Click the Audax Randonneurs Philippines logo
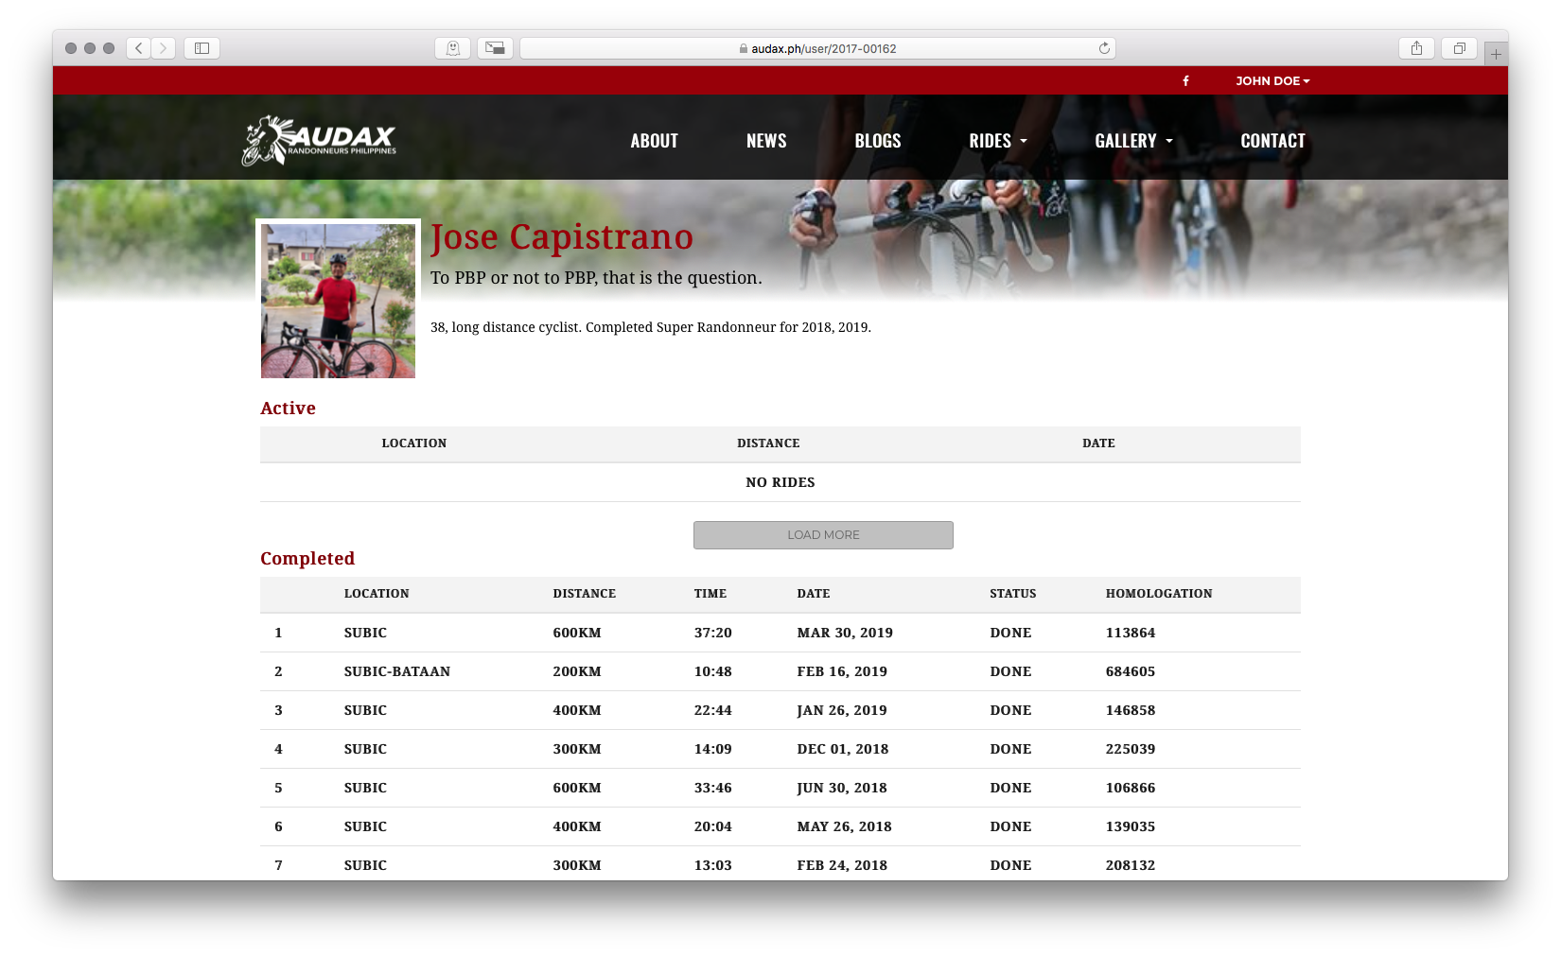1561x956 pixels. tap(319, 138)
